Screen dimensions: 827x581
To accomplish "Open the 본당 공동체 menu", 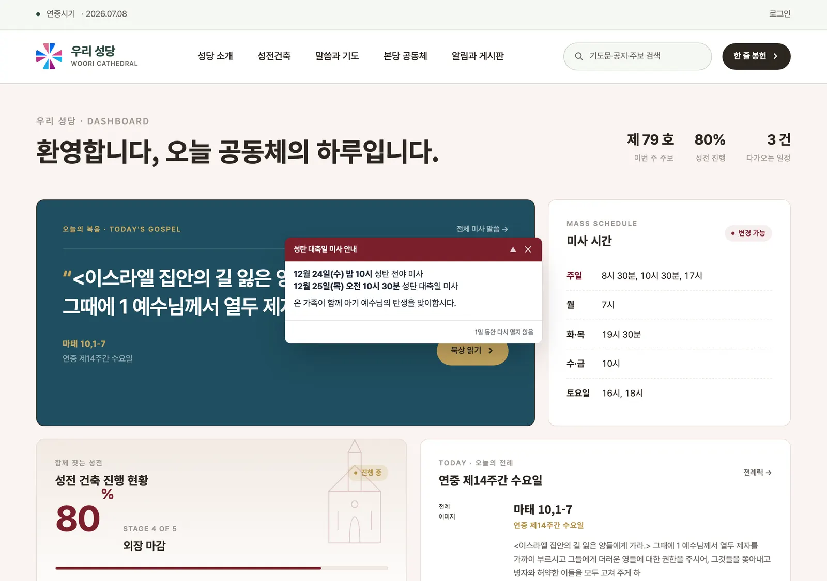I will click(x=405, y=56).
